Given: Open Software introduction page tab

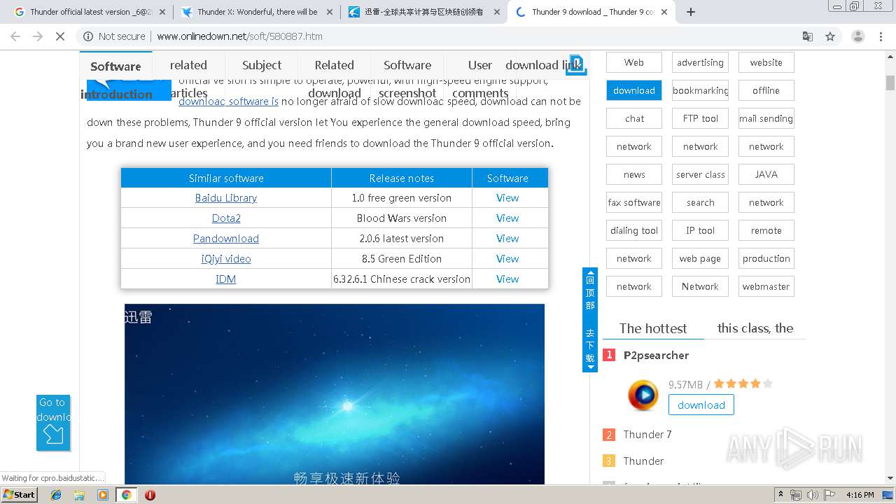Looking at the screenshot, I should (115, 76).
